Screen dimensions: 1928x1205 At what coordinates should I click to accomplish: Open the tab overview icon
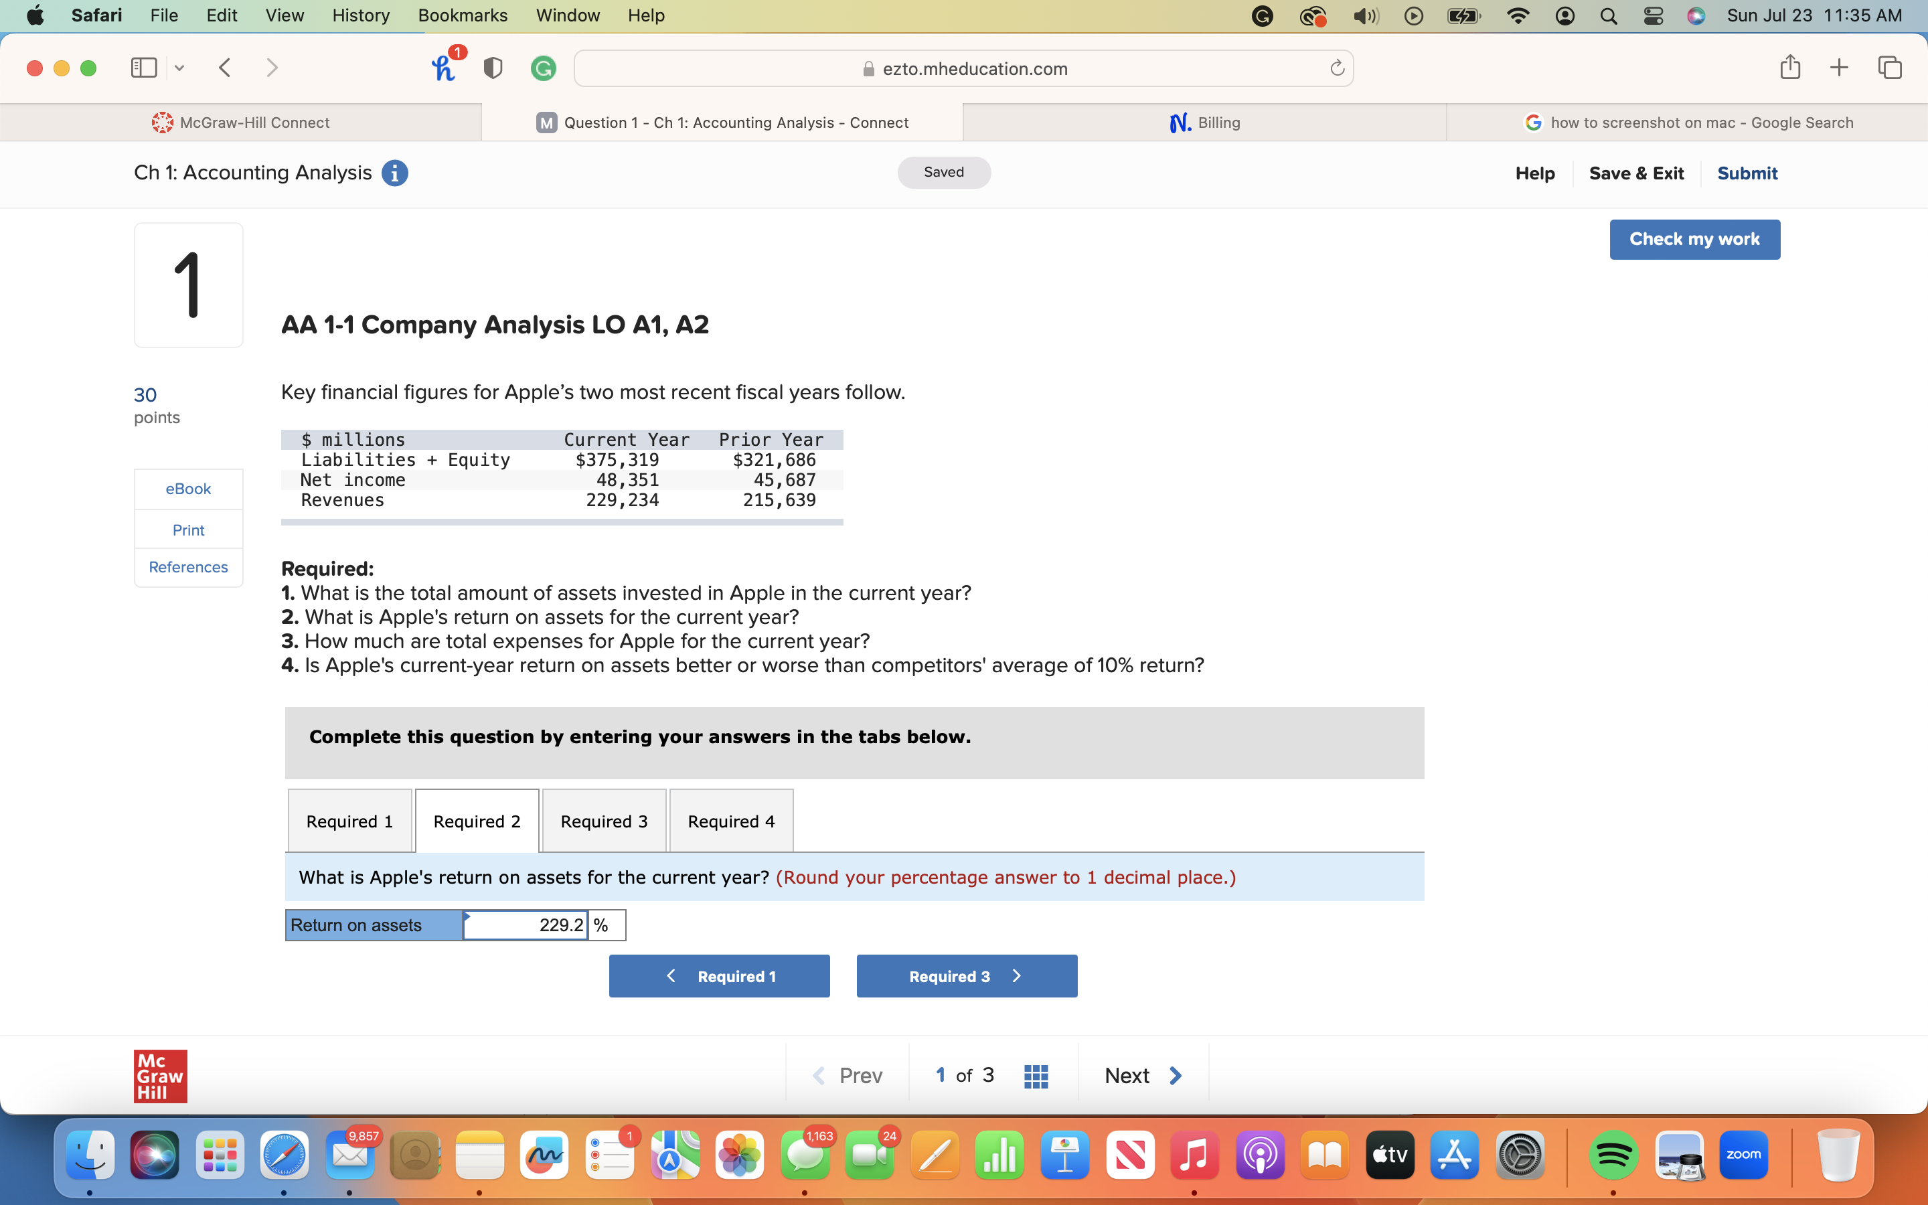coord(1890,68)
